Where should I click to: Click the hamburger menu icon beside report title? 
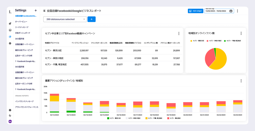[x=44, y=11]
